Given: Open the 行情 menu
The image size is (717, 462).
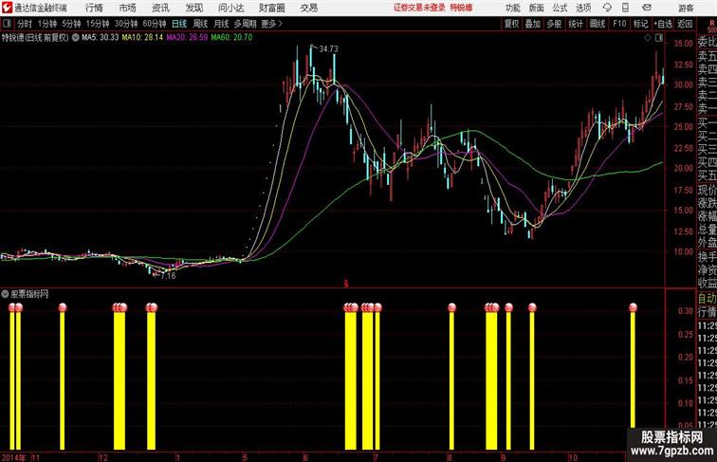Looking at the screenshot, I should click(94, 8).
